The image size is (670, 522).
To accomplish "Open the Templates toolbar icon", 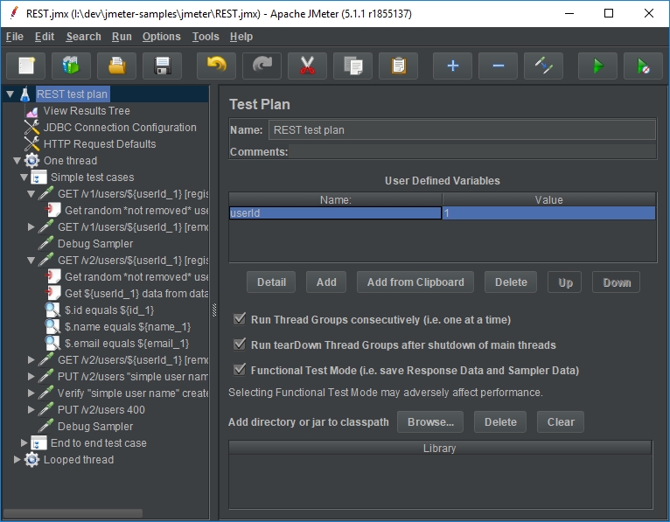I will (x=72, y=66).
